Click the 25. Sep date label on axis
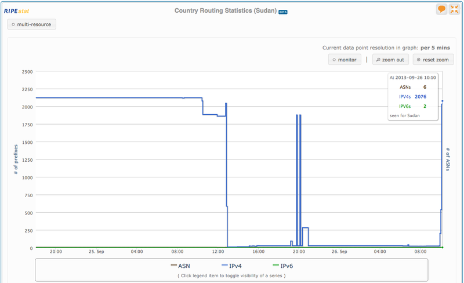Viewport: 464px width, 283px height. tap(96, 252)
